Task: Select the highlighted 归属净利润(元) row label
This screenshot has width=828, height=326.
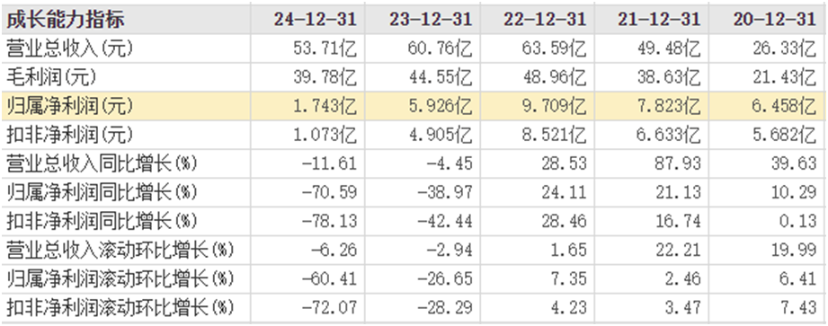Action: (x=70, y=107)
